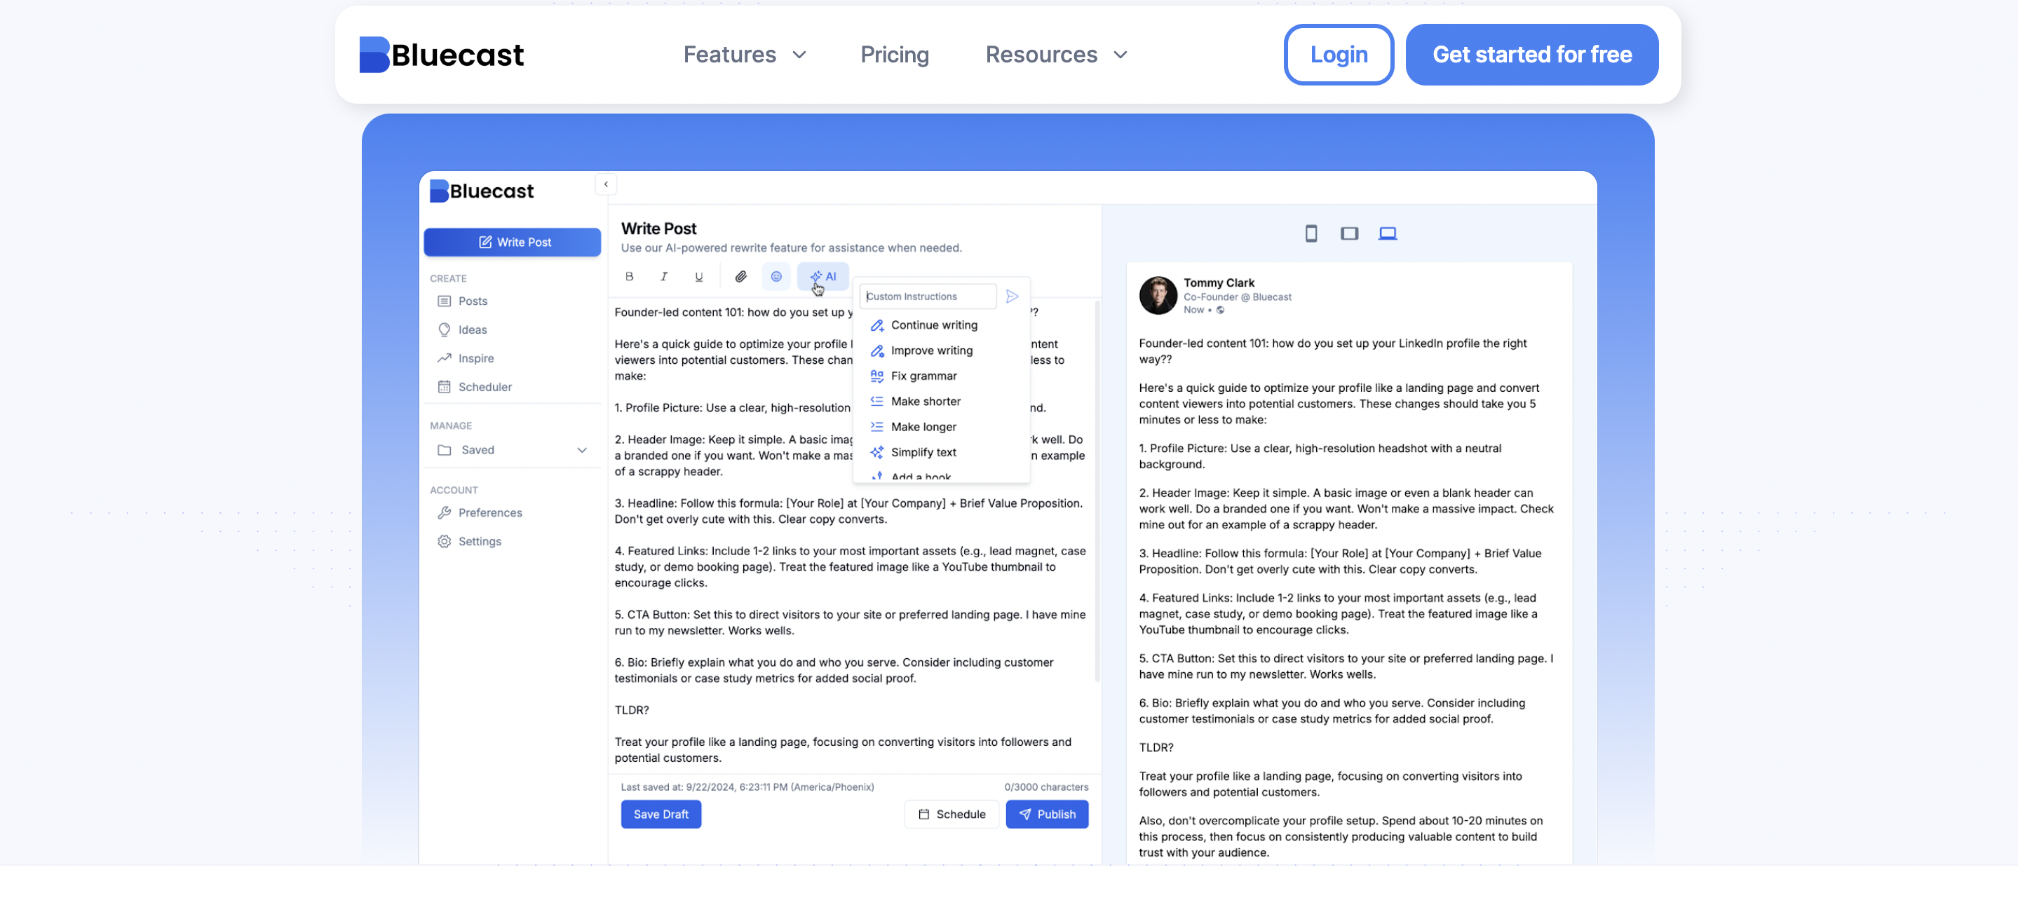
Task: Click the blue Write Post sidebar button
Action: pos(513,242)
